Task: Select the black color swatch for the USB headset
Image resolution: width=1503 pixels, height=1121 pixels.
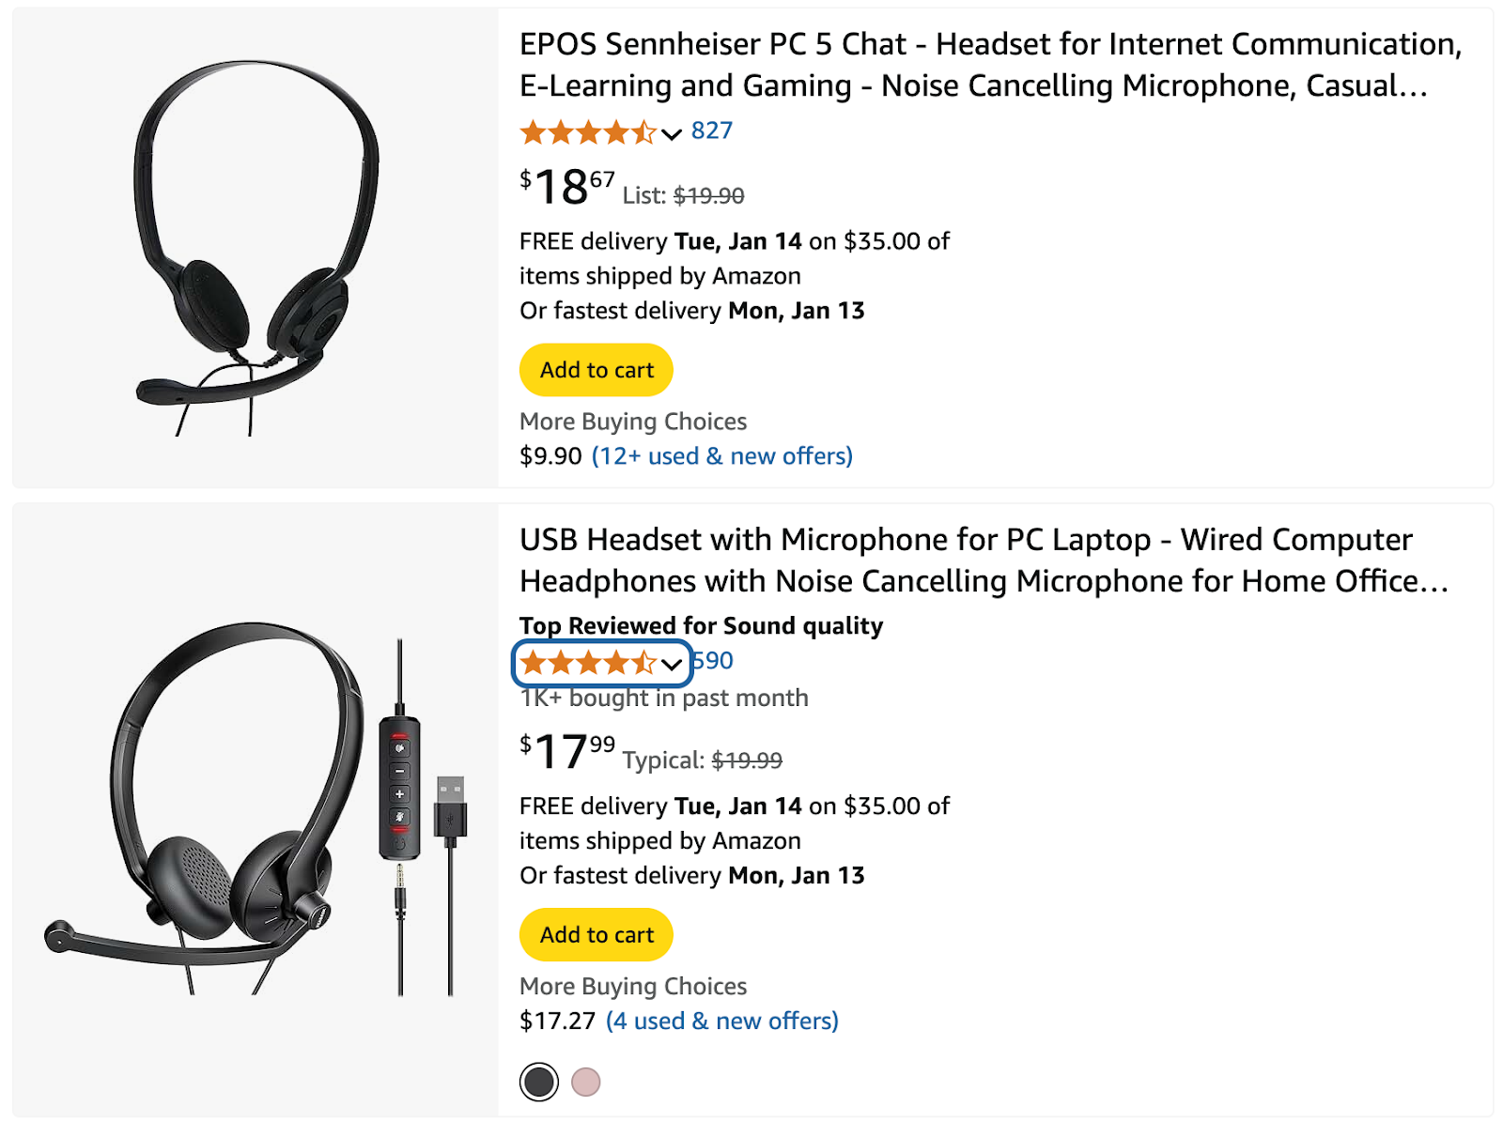Action: pyautogui.click(x=538, y=1081)
